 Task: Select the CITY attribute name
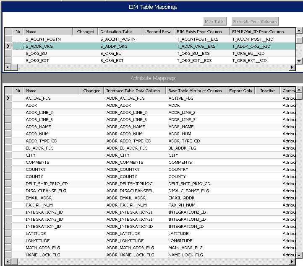click(x=31, y=155)
